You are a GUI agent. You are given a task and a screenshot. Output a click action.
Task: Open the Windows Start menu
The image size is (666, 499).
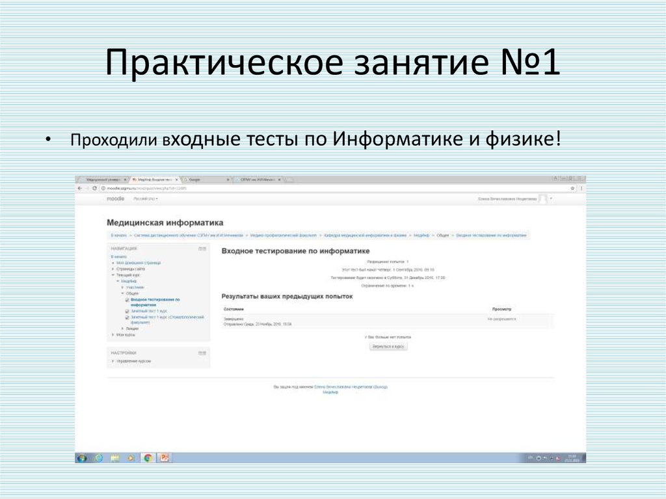pos(82,457)
